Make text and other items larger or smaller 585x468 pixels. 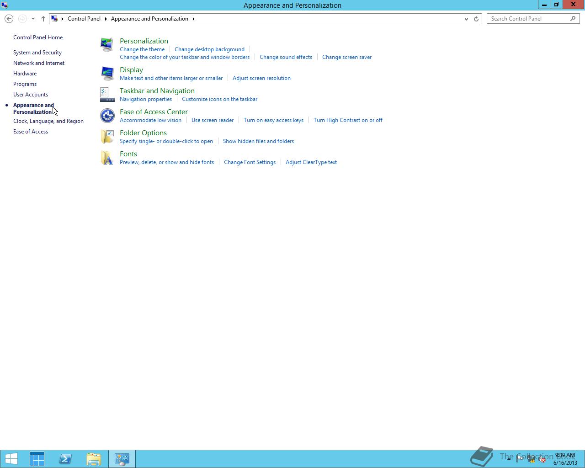[171, 78]
